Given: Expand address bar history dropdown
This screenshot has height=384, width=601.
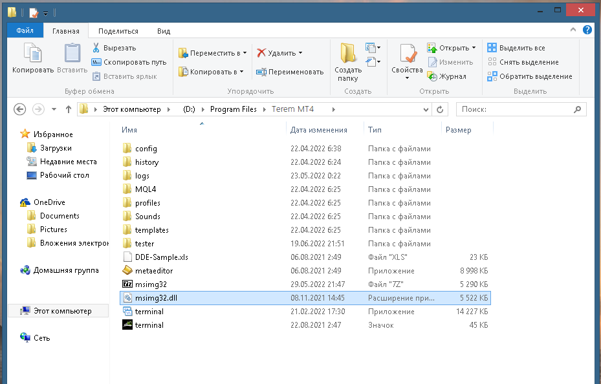Looking at the screenshot, I should 426,109.
